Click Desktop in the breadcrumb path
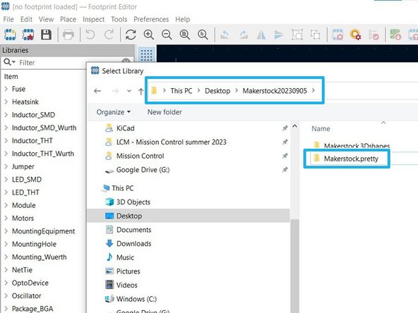 217,91
